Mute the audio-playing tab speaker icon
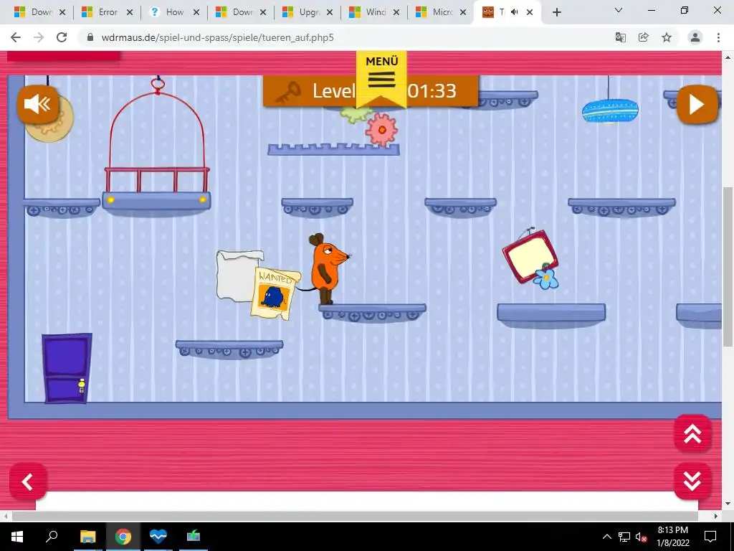This screenshot has width=734, height=551. 515,12
